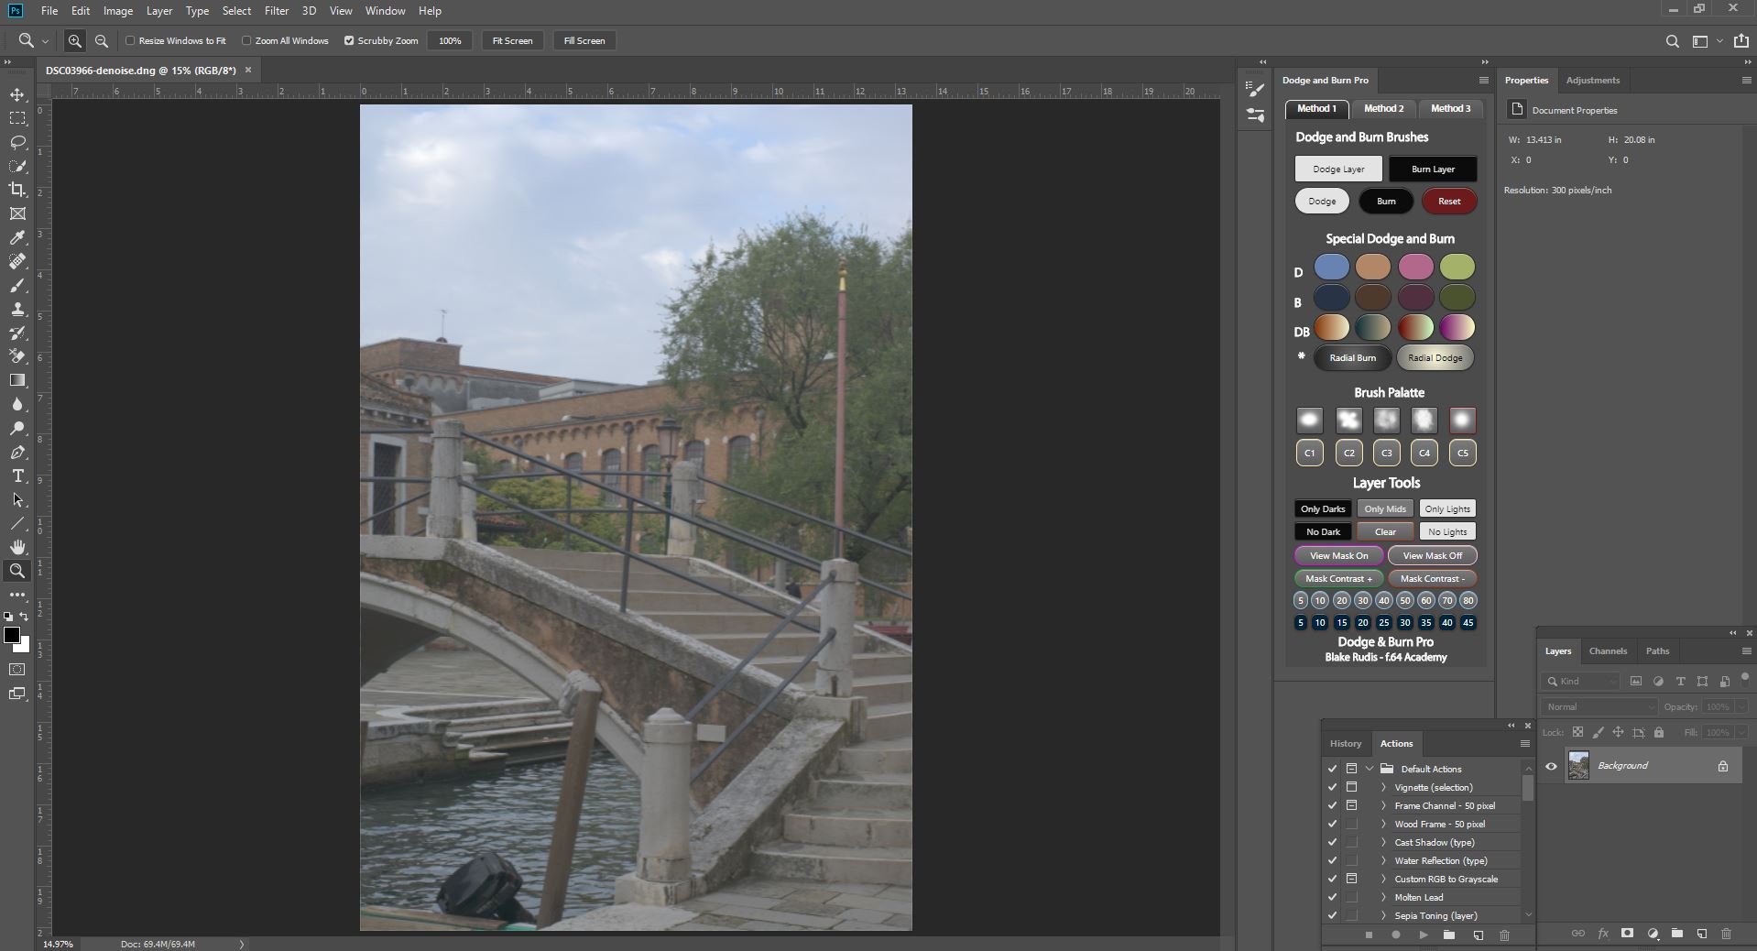Screen dimensions: 1757x951
Task: Collapse the Default Actions folder
Action: pos(1370,770)
